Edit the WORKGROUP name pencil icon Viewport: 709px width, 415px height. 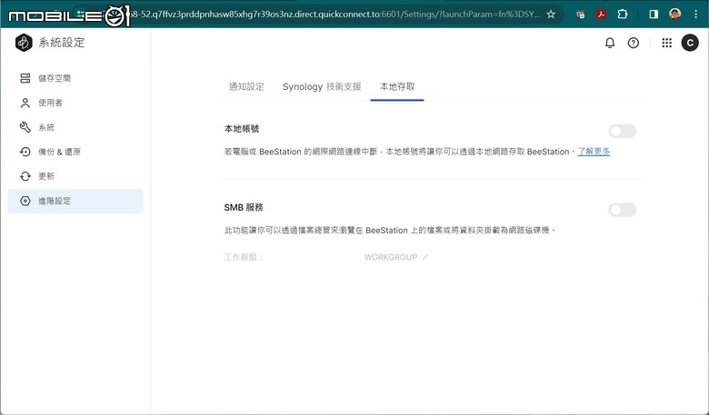424,257
